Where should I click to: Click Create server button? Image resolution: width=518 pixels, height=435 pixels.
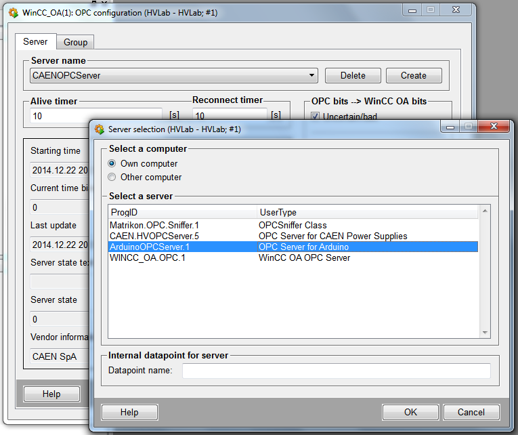414,75
